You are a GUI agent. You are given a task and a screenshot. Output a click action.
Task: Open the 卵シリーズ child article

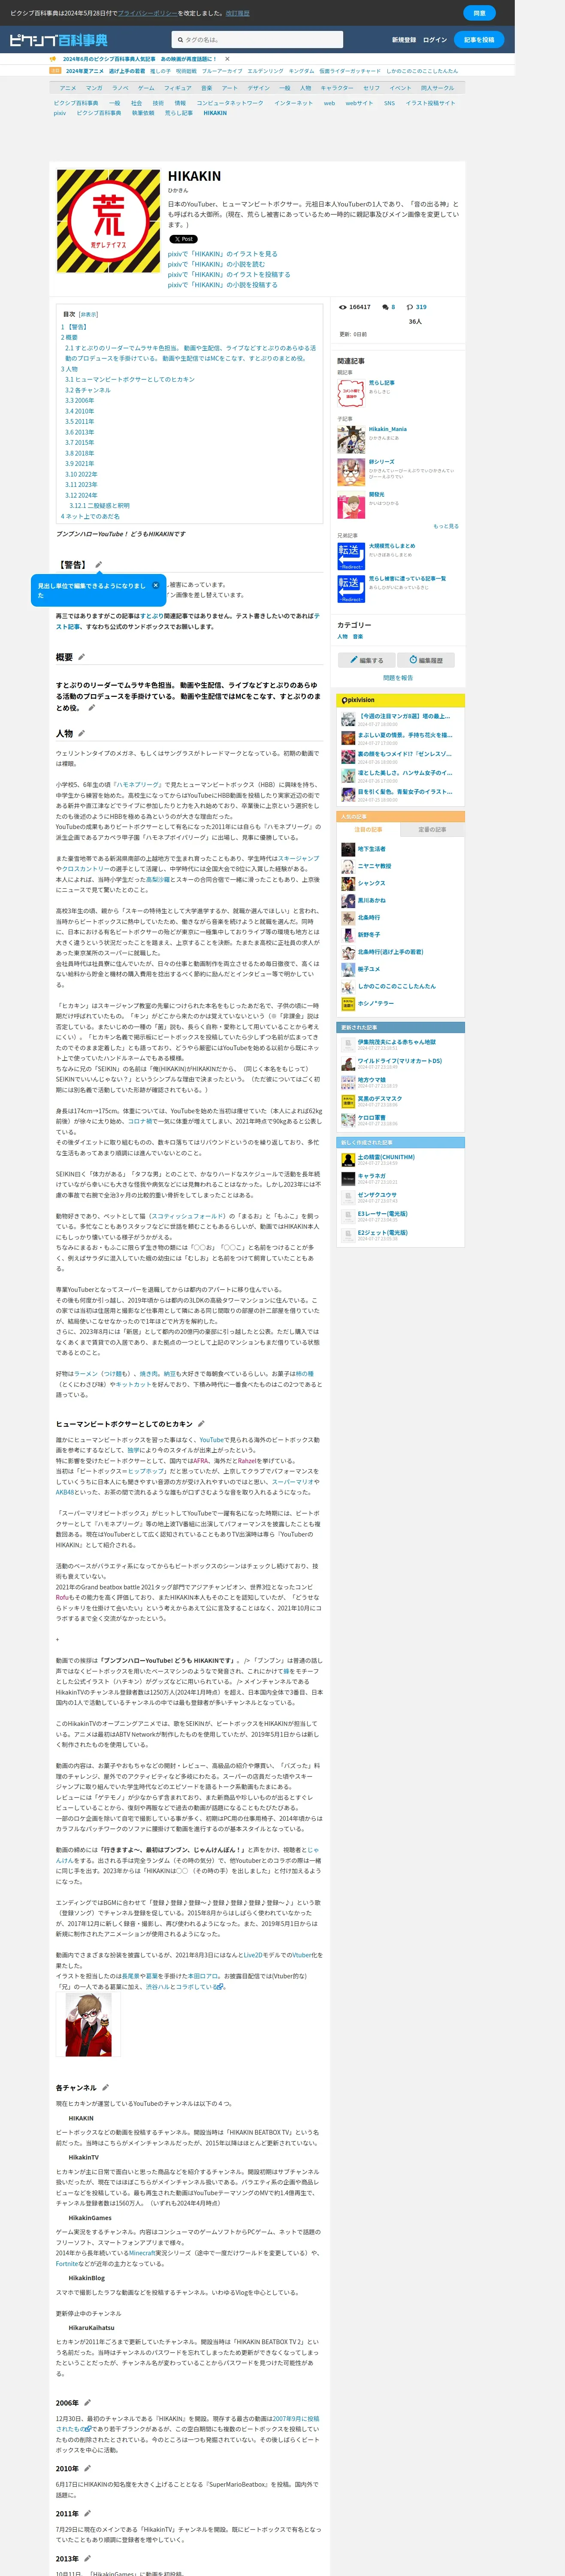click(x=381, y=462)
